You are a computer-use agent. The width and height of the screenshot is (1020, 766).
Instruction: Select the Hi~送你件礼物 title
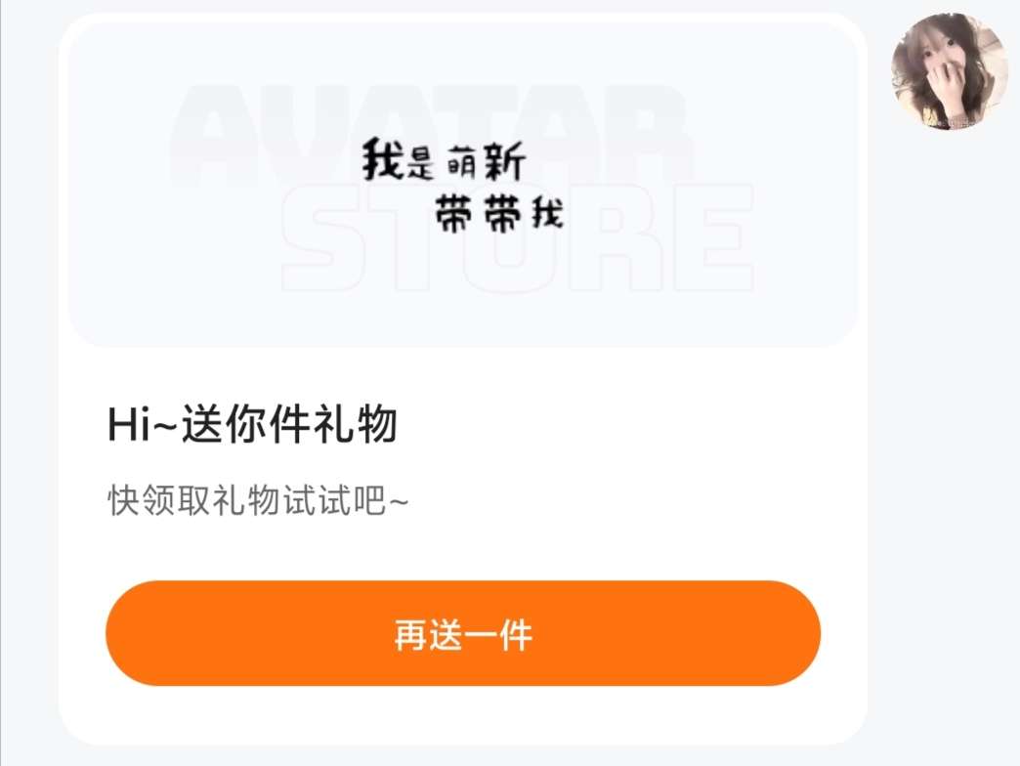pyautogui.click(x=252, y=424)
